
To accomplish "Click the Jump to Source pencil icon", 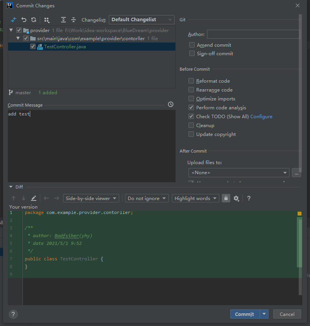I will (34, 199).
